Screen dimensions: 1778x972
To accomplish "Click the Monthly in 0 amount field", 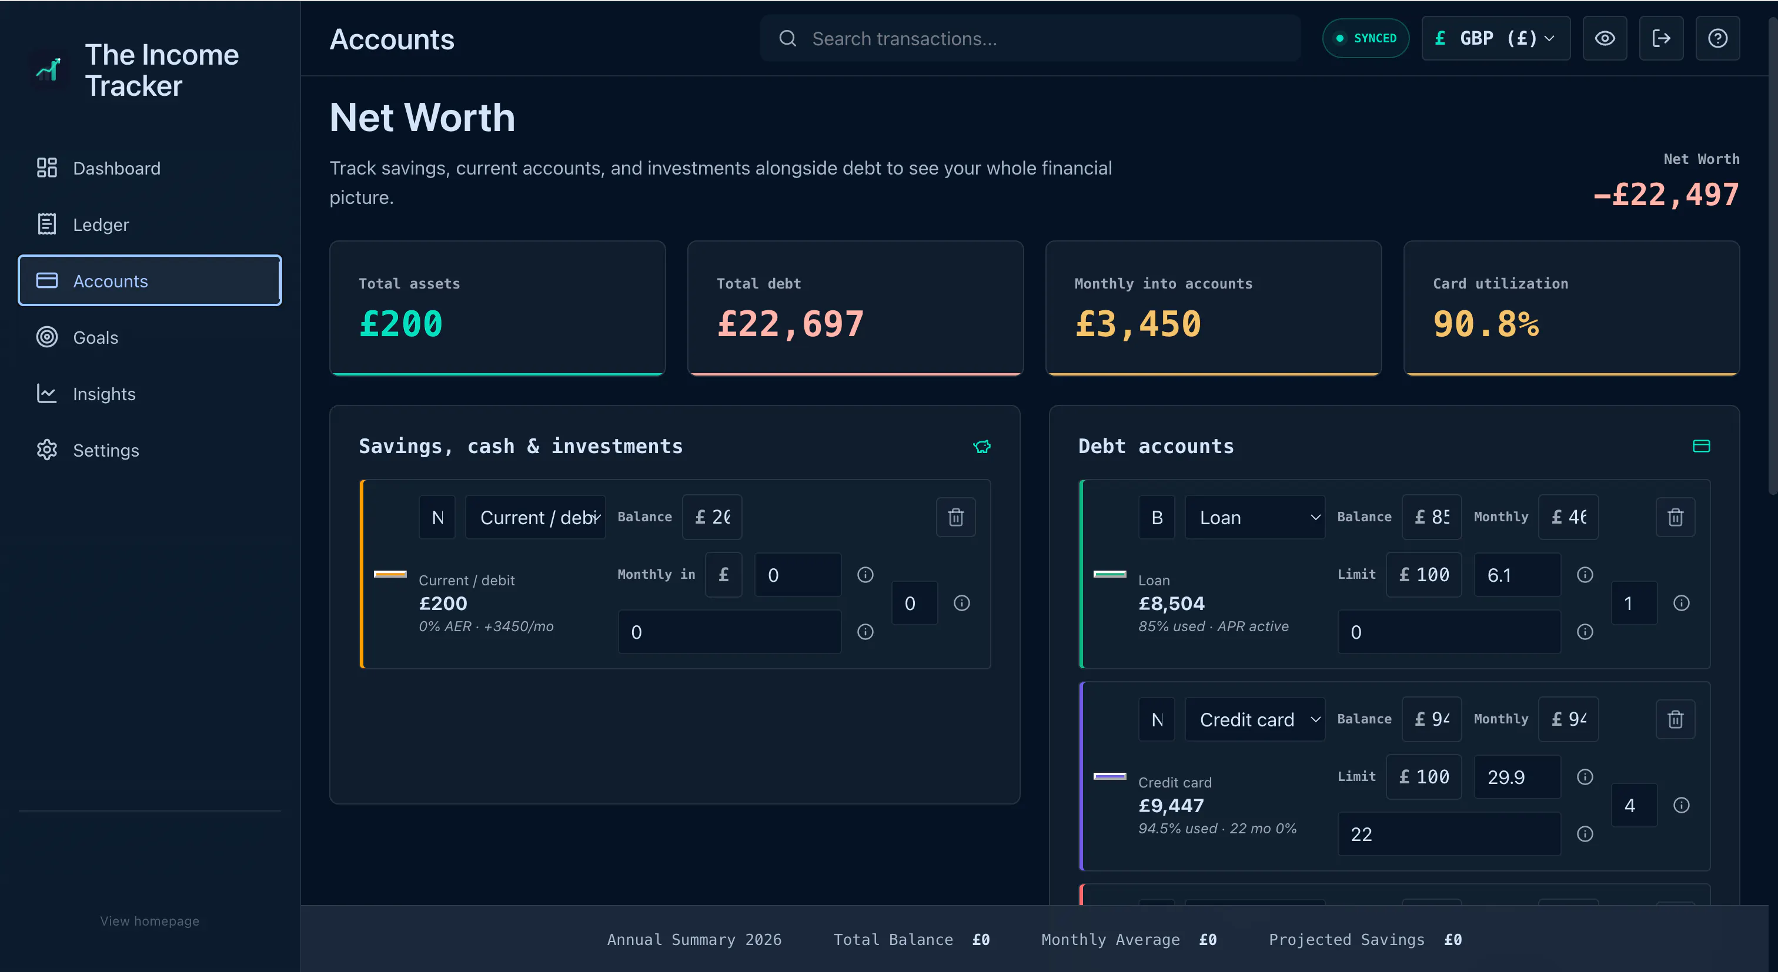I will (x=798, y=575).
